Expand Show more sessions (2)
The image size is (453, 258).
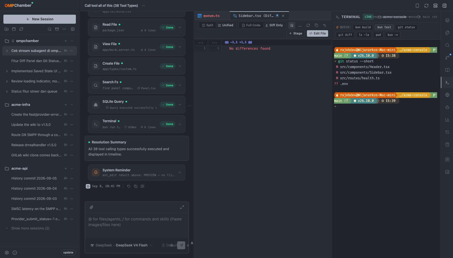click(x=30, y=228)
